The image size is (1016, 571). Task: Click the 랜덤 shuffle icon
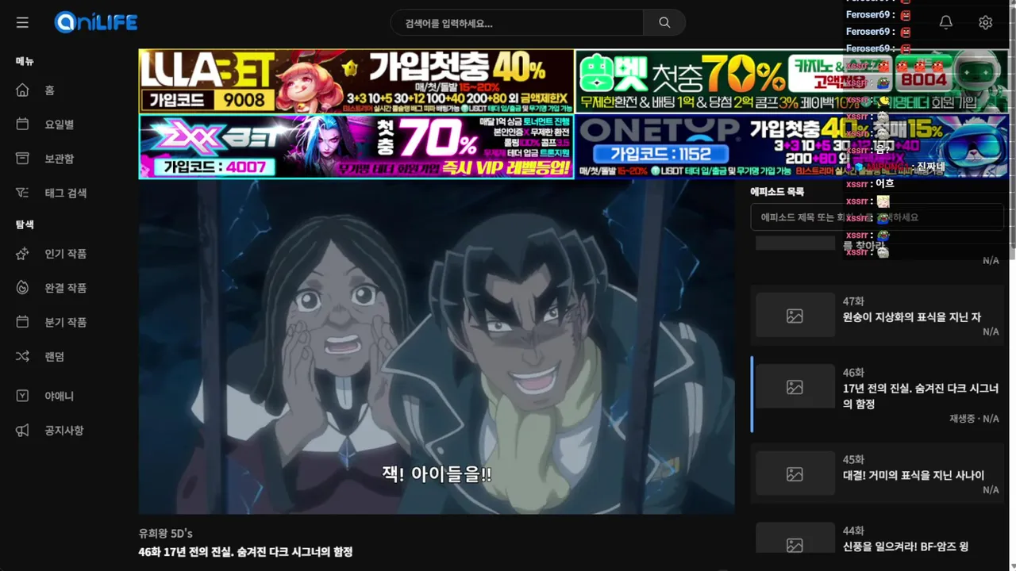[x=22, y=356]
